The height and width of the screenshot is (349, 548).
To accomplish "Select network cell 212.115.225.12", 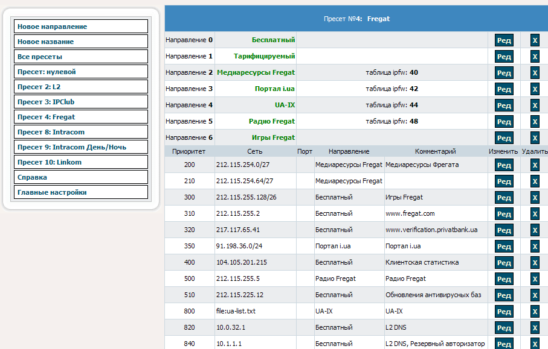I will [x=256, y=295].
